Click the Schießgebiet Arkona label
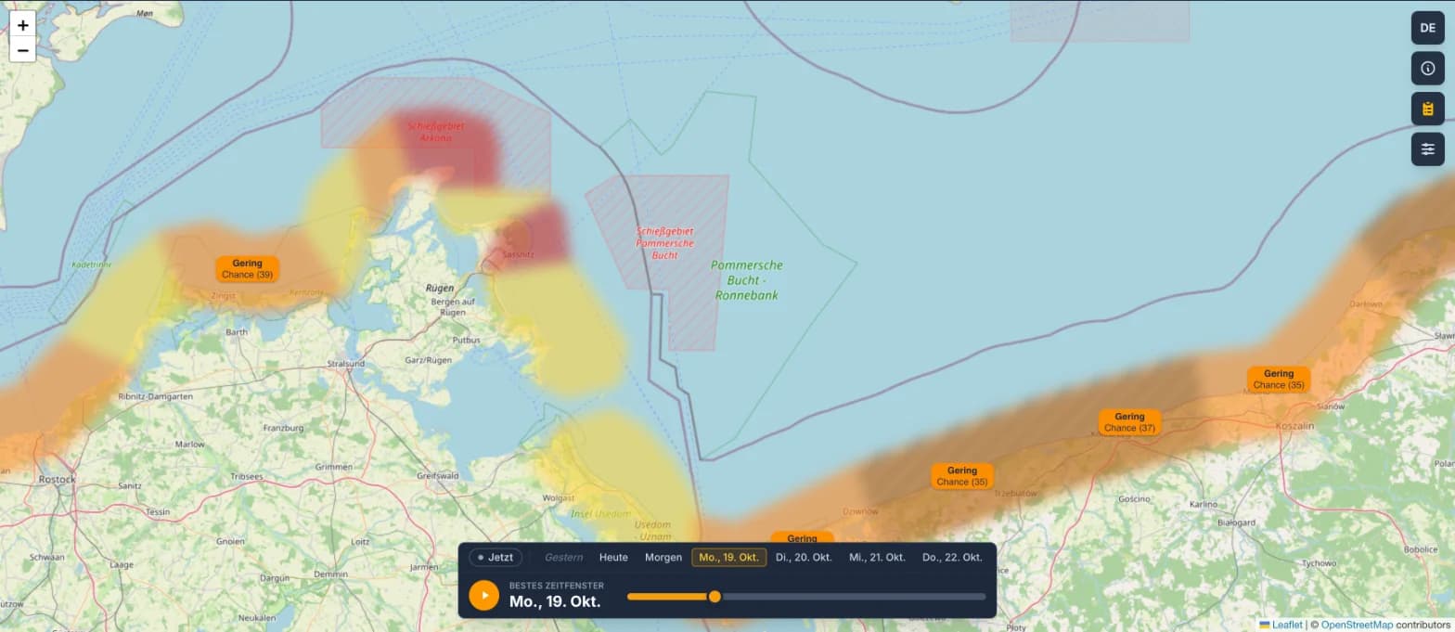Screen dimensions: 1455x632 435,132
